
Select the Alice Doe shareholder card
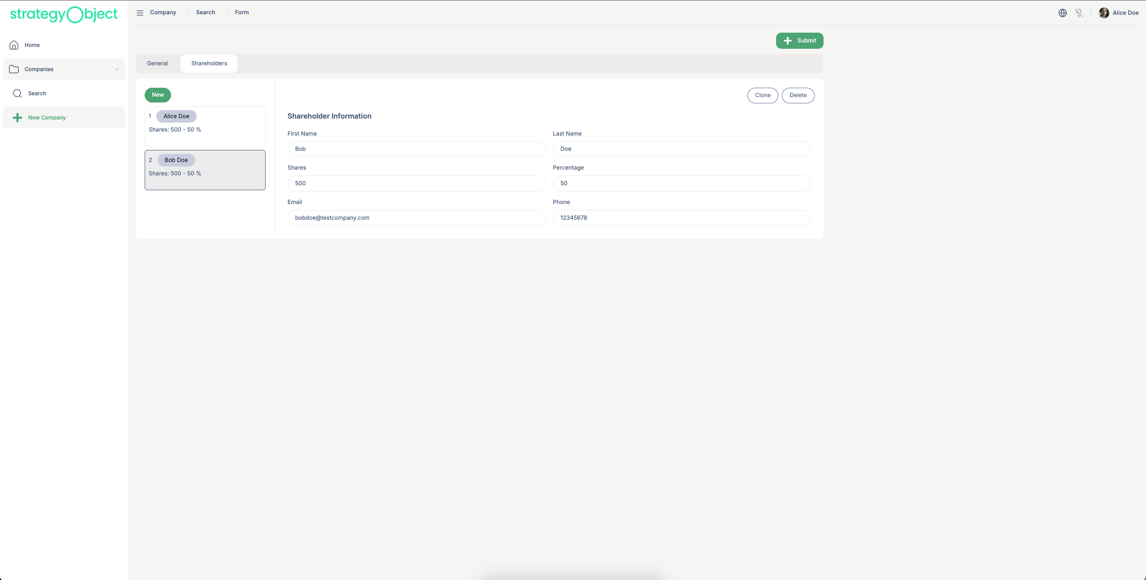click(x=205, y=126)
